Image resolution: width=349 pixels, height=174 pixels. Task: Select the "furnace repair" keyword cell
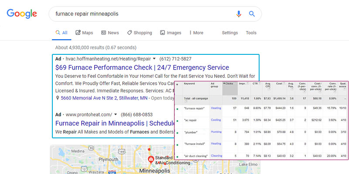[194, 108]
